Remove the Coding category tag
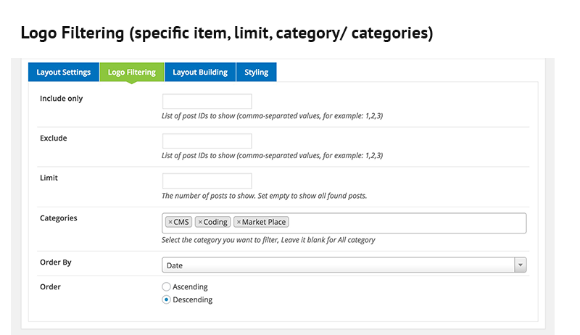 (x=200, y=222)
